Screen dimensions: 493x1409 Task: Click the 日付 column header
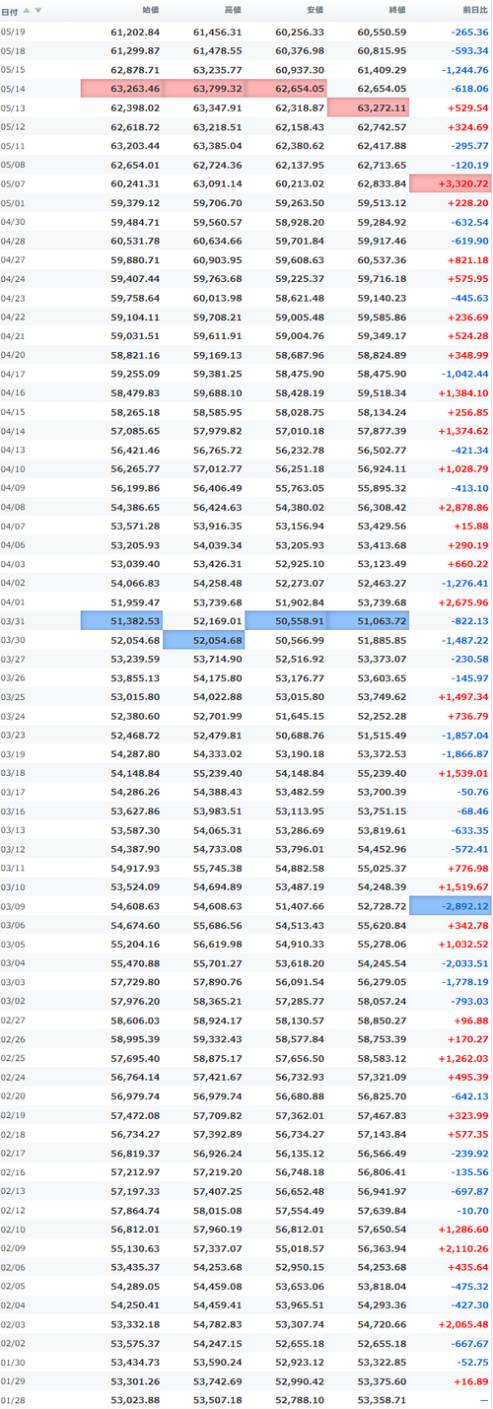click(x=9, y=10)
